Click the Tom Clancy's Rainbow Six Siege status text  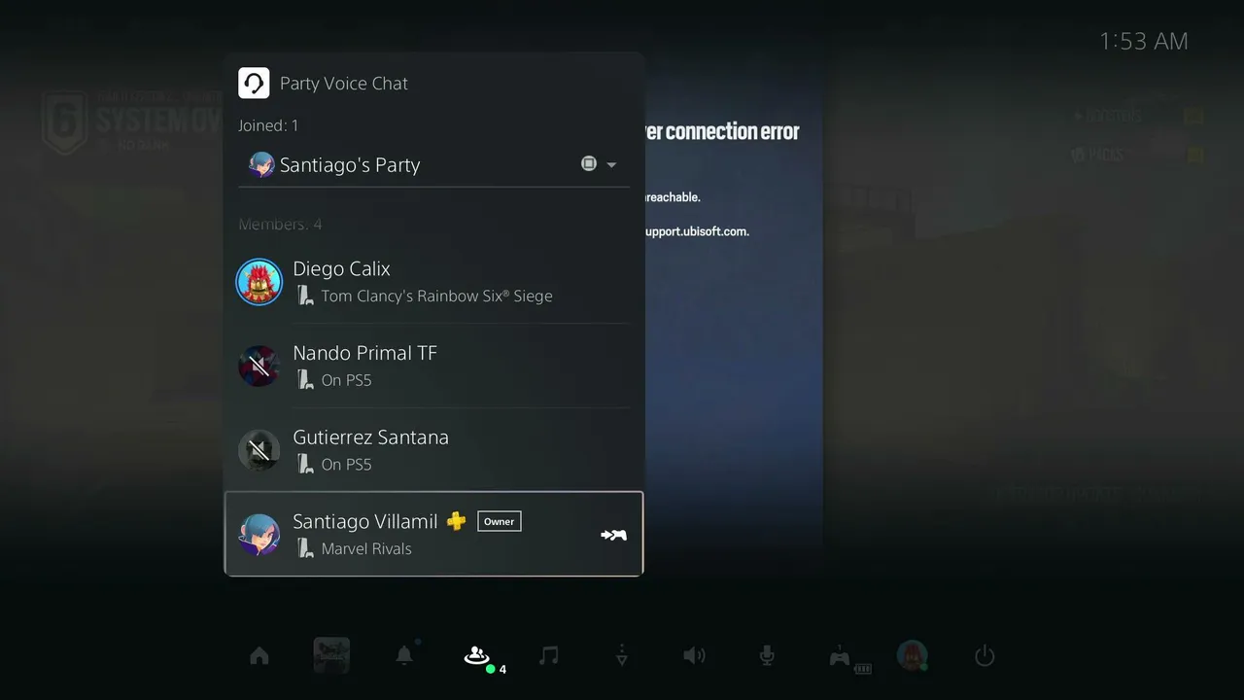tap(436, 296)
